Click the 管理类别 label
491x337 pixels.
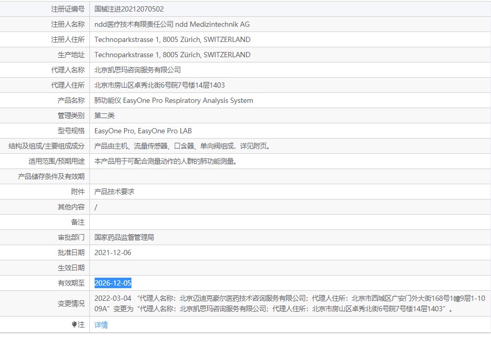tap(71, 115)
